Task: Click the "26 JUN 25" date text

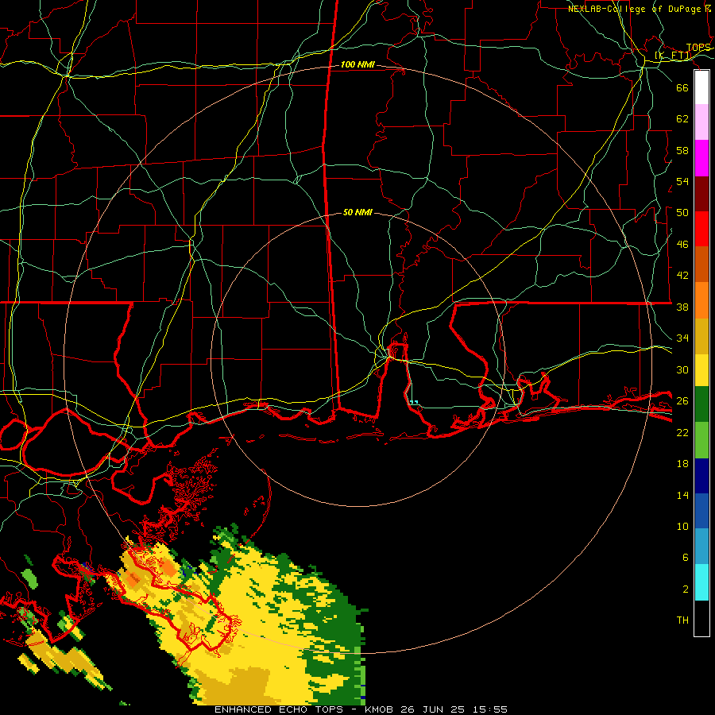Action: (432, 709)
